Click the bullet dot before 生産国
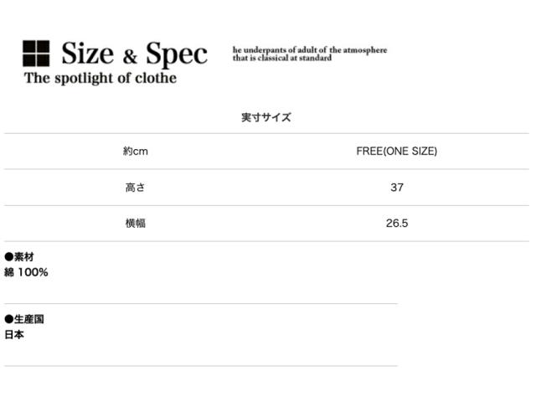This screenshot has width=536, height=402. (9, 319)
